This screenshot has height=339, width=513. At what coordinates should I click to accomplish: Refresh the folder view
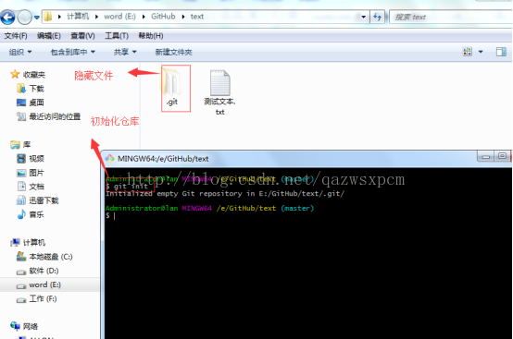[x=378, y=17]
